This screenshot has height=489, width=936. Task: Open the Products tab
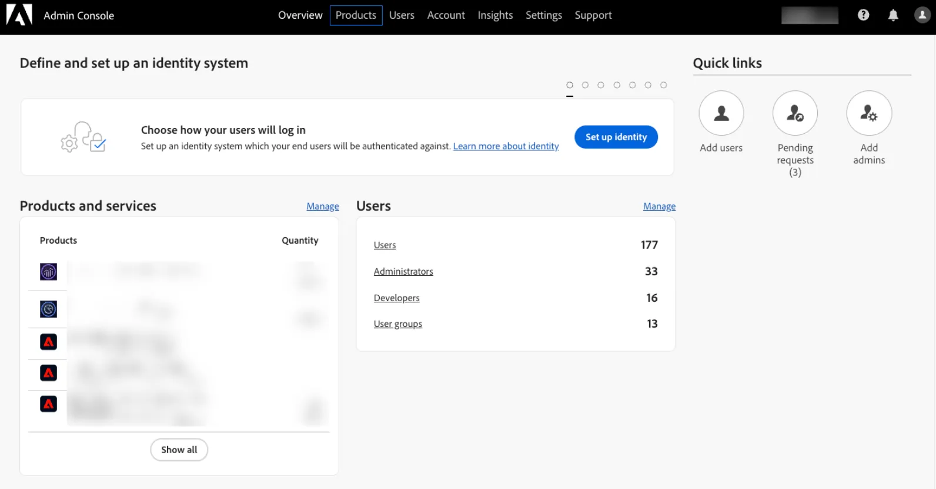356,15
